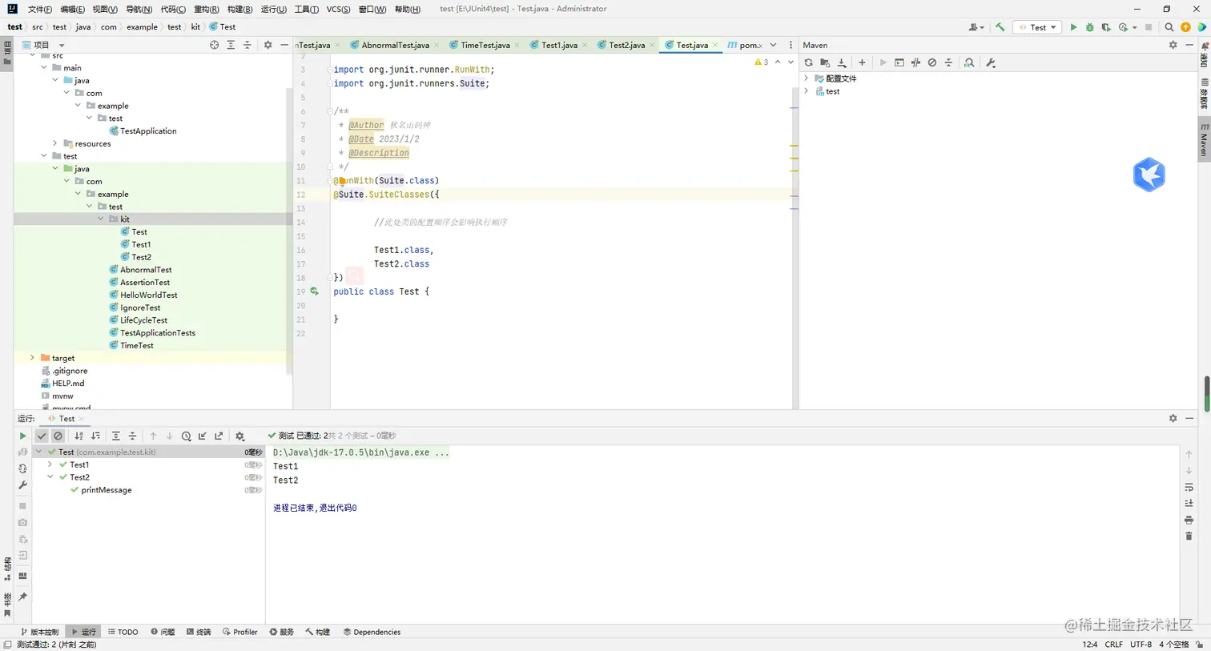Sort test results by duration
Viewport: 1211px width, 651px height.
[95, 436]
